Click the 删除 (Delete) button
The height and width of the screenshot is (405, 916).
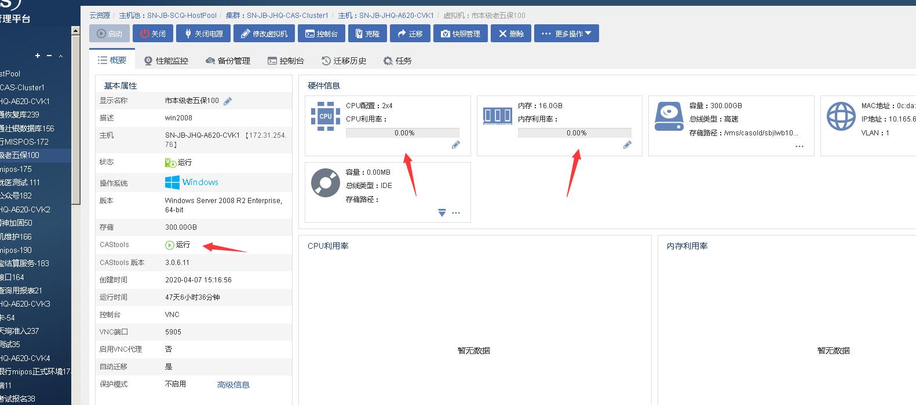pyautogui.click(x=511, y=34)
